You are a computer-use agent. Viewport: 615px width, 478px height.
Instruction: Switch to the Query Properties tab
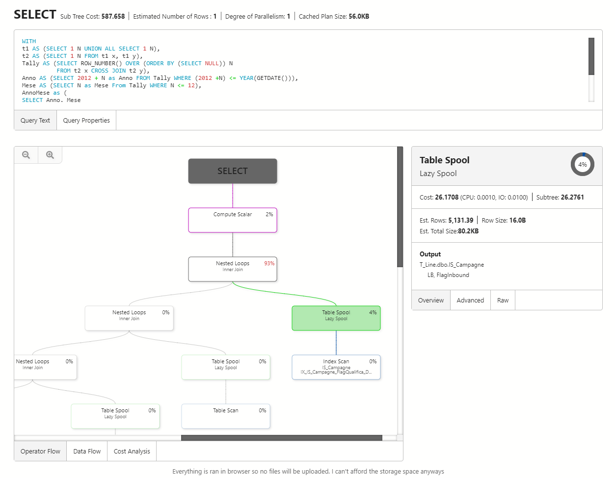[x=86, y=120]
